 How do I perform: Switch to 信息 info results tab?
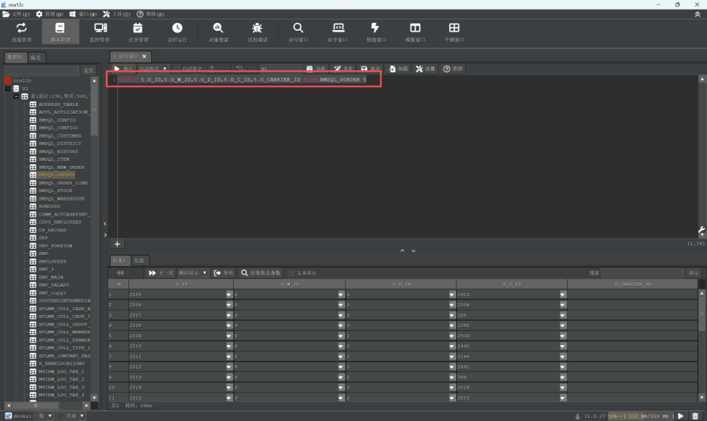point(139,261)
